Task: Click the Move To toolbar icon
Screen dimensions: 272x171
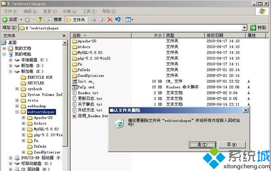Action: (94, 19)
